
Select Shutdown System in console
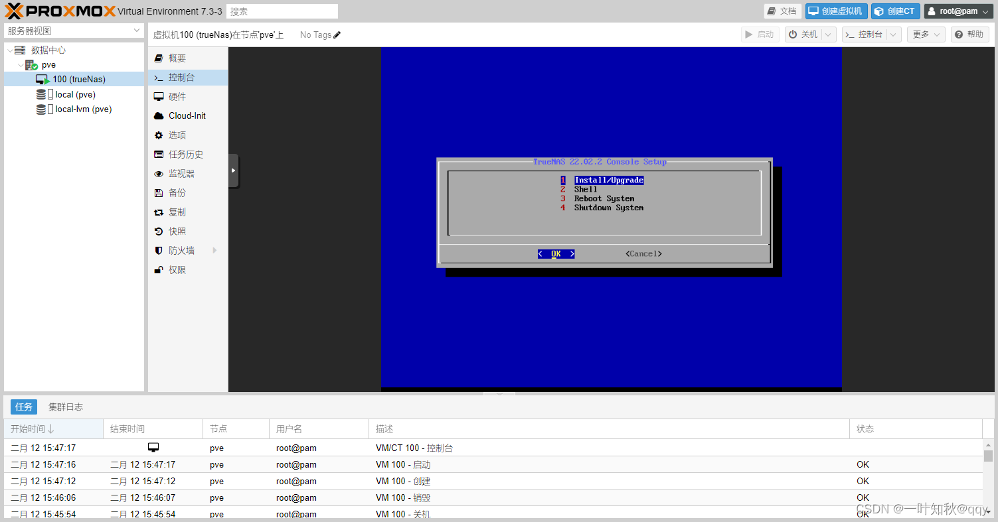click(x=609, y=208)
